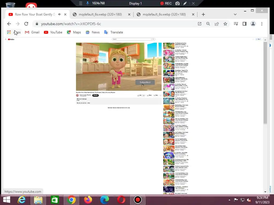
Task: Open the first suggested video thumbnail
Action: pyautogui.click(x=169, y=46)
